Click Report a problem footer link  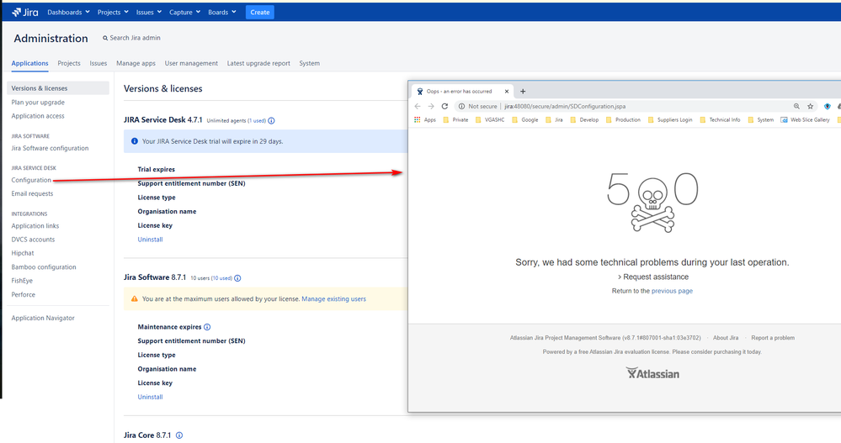pos(773,338)
